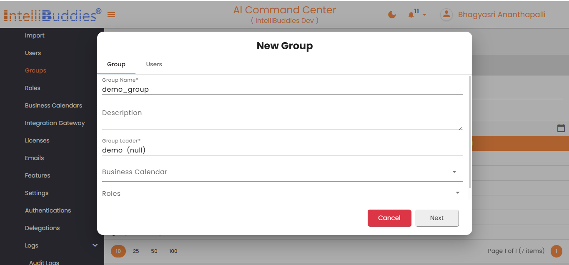Screen dimensions: 569x265
Task: Click the hamburger menu icon
Action: click(x=111, y=15)
